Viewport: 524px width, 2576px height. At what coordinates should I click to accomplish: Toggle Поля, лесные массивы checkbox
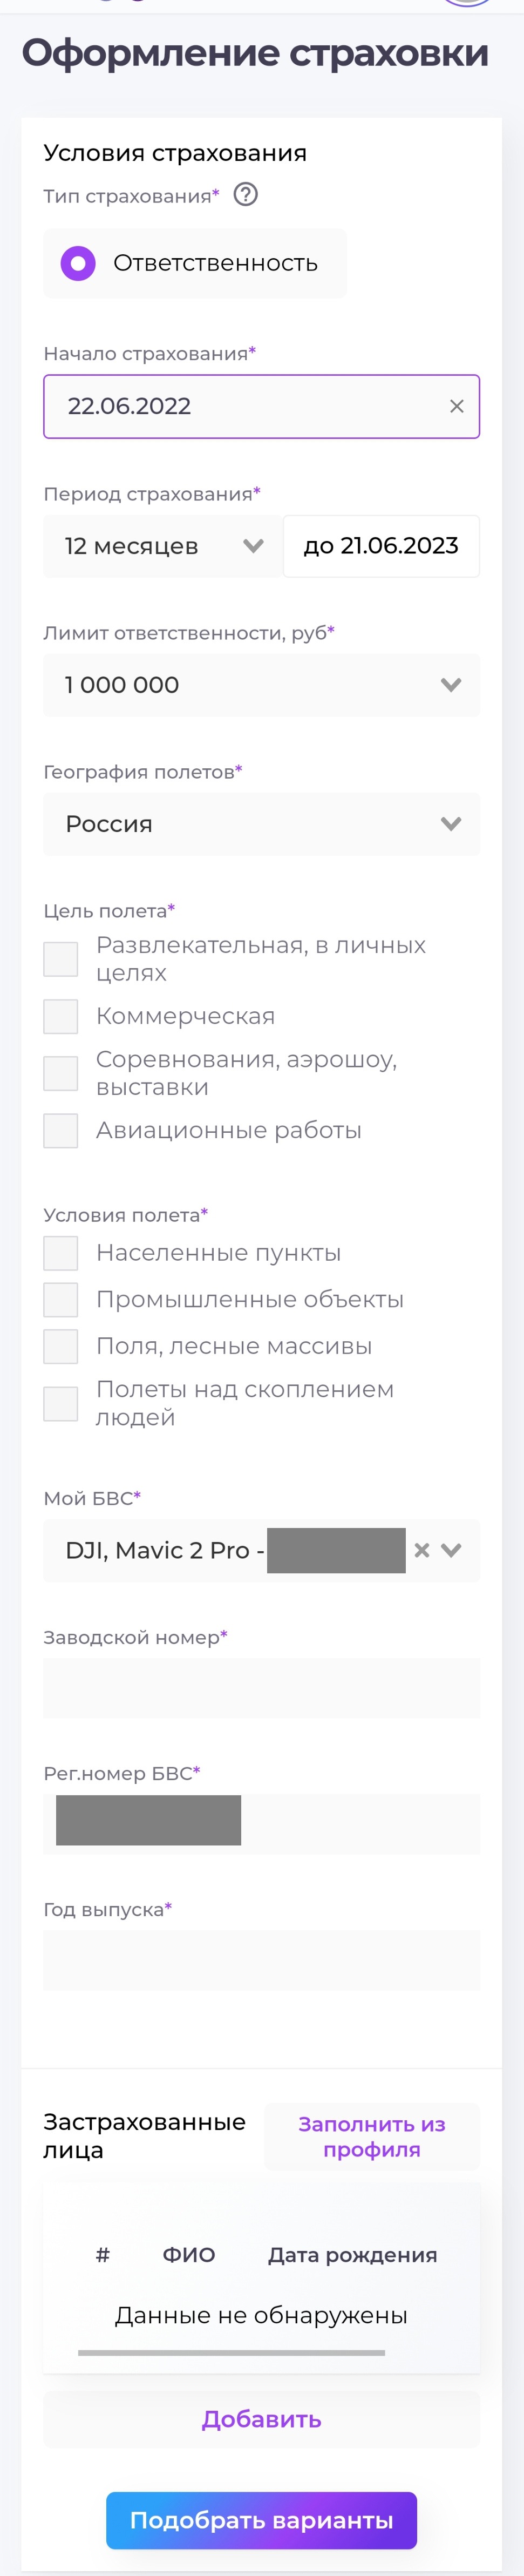pyautogui.click(x=61, y=1346)
